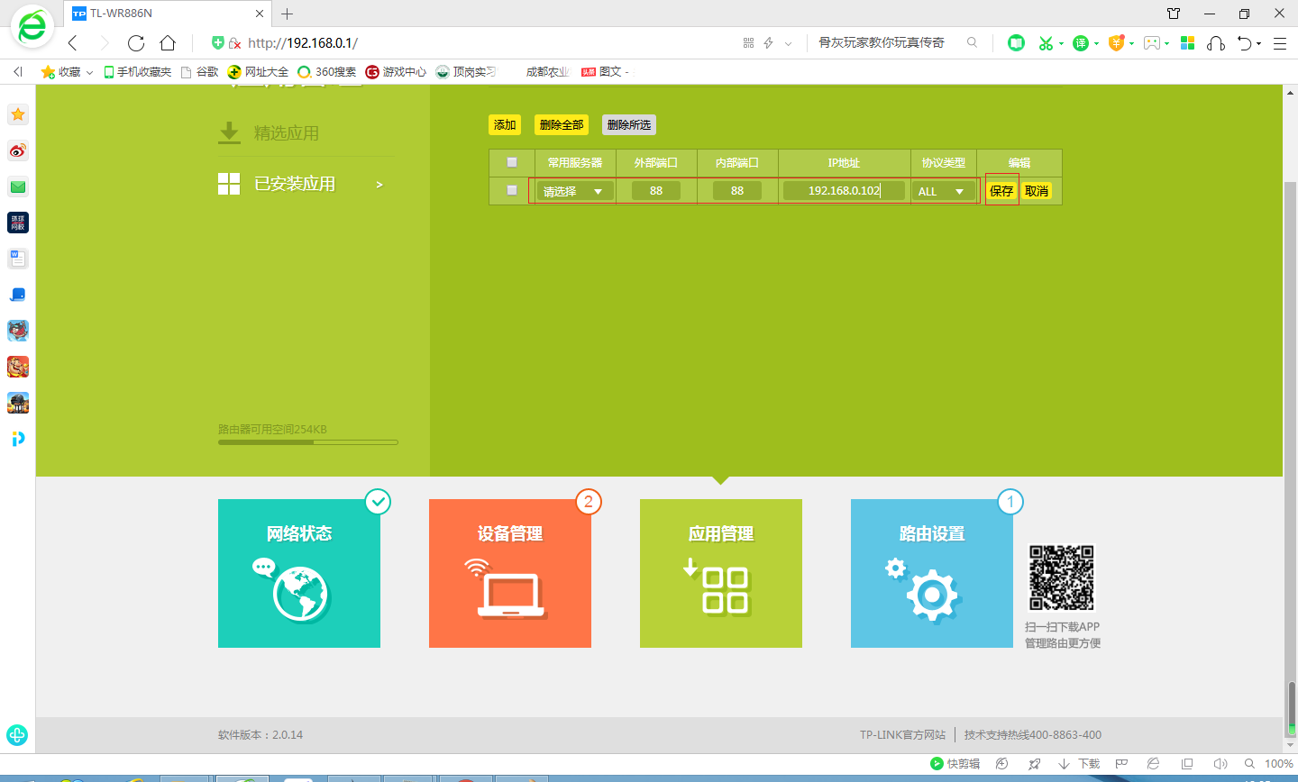1298x782 pixels.
Task: Click the 删除全部 button
Action: [x=562, y=125]
